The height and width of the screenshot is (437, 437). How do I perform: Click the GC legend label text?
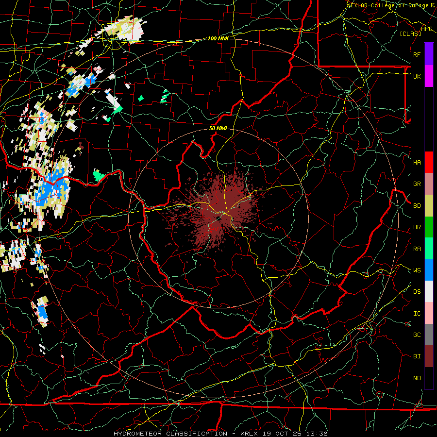coord(417,335)
